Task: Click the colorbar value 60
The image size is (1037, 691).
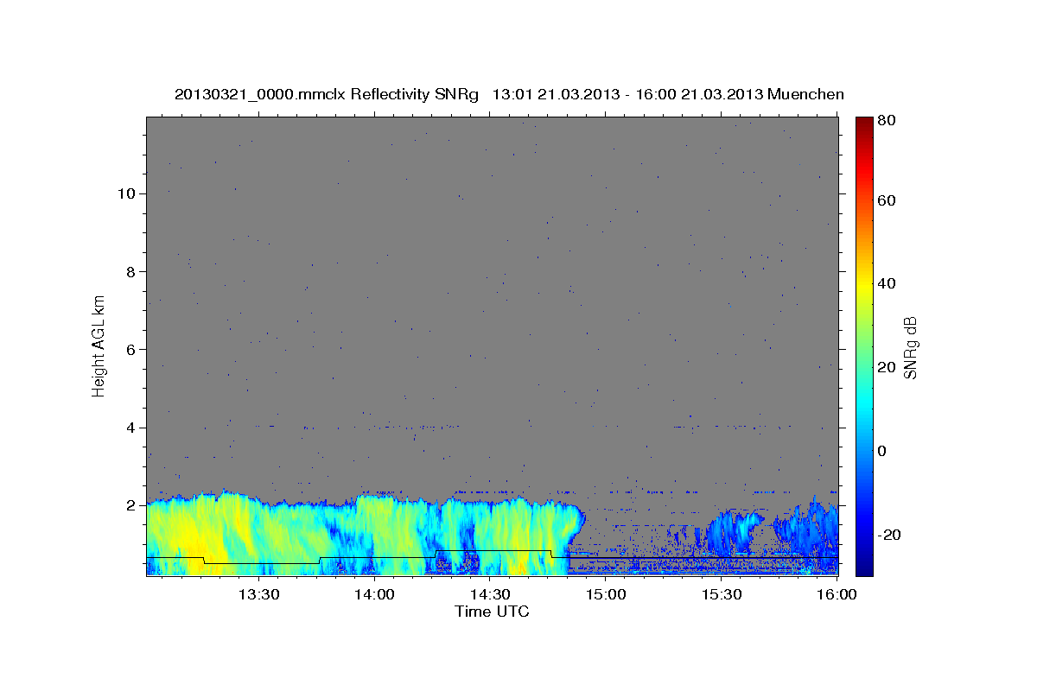Action: 887,200
